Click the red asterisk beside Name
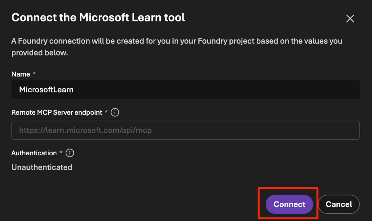Viewport: 372px width, 221px height. [34, 74]
